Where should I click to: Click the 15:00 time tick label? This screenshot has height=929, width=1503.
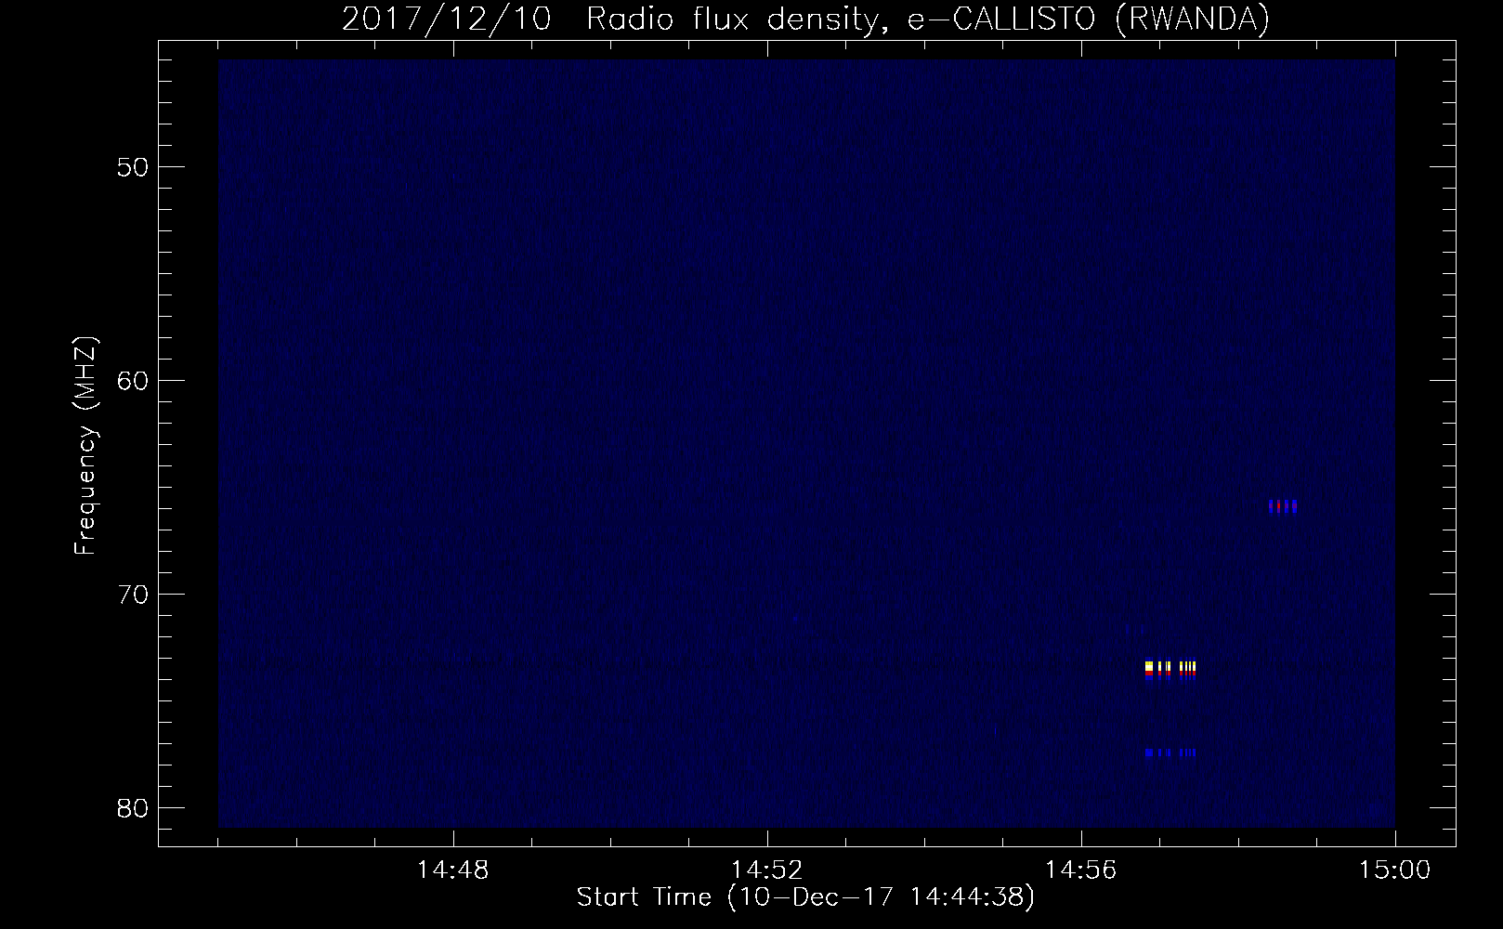pos(1394,870)
